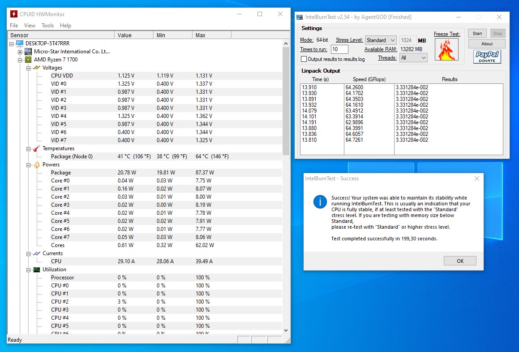Click the Sensor column header
Image resolution: width=519 pixels, height=352 pixels.
(61, 35)
